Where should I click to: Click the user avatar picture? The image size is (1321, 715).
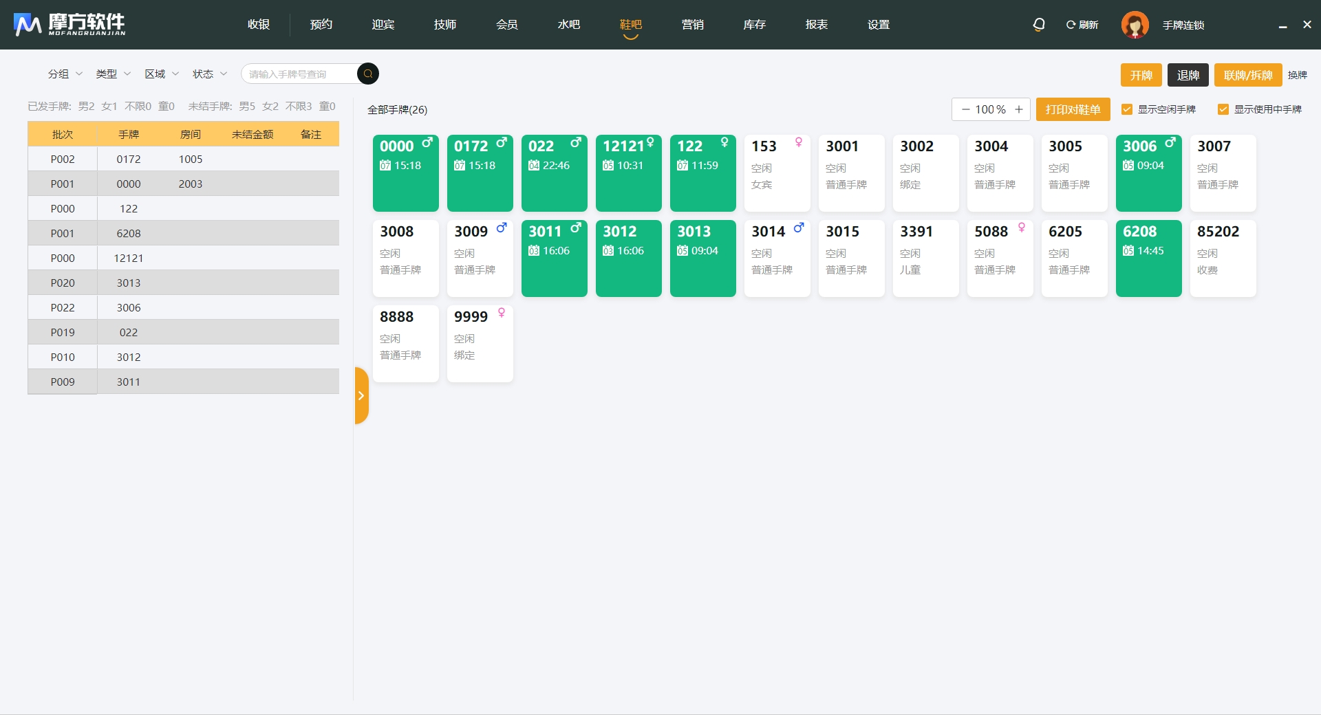click(1135, 25)
